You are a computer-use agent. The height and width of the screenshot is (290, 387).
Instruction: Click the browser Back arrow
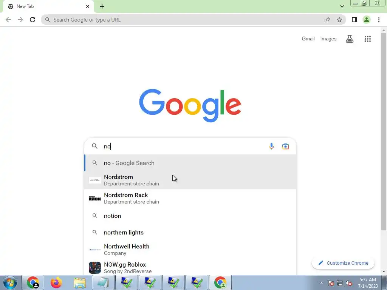point(8,20)
